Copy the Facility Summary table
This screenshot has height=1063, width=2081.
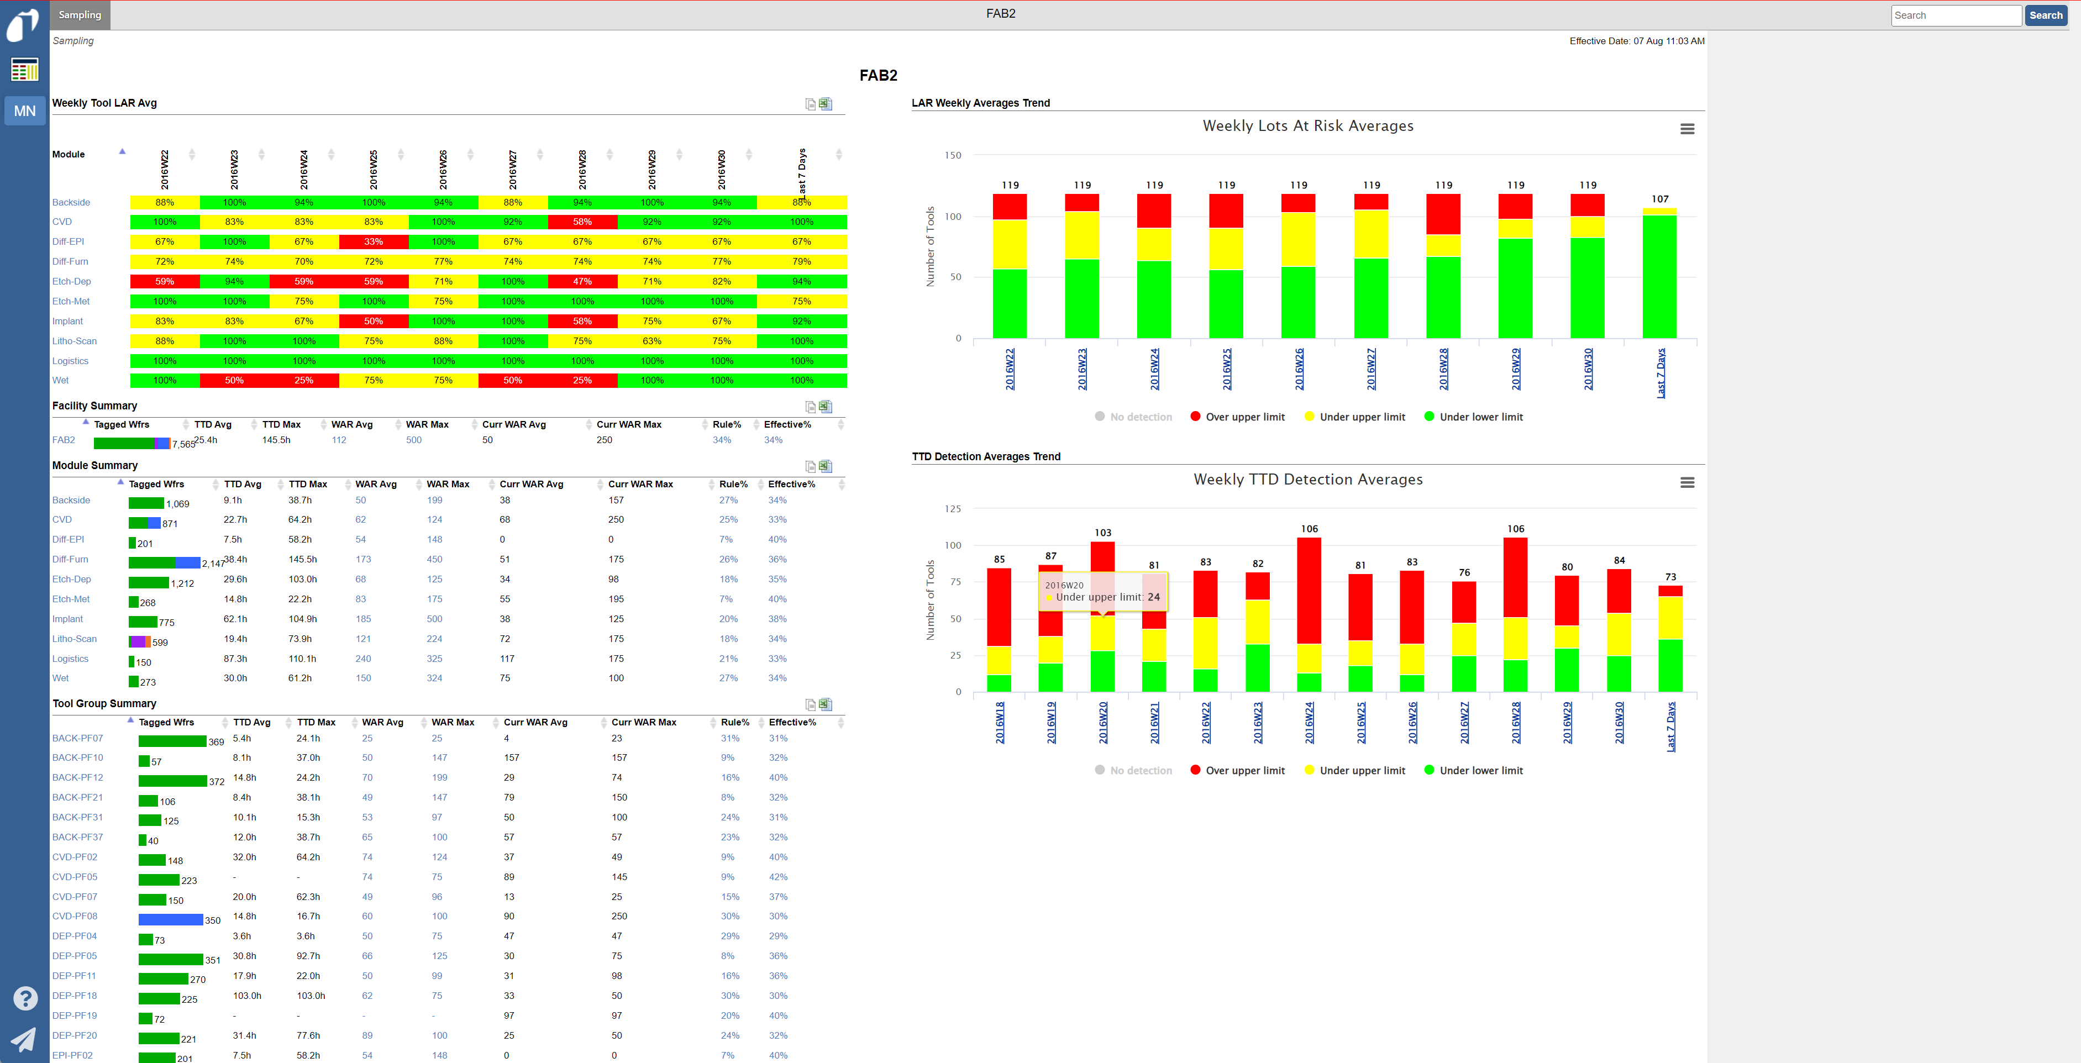[810, 406]
